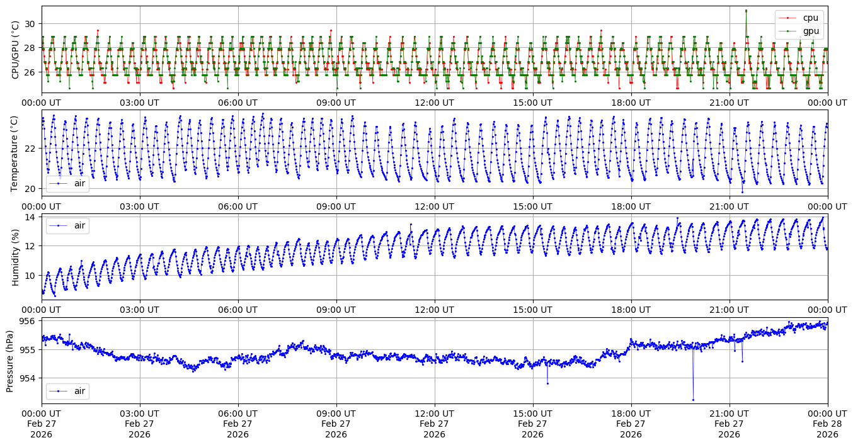The height and width of the screenshot is (445, 853).
Task: Click the air legend marker in Humidity plot
Action: tap(59, 225)
